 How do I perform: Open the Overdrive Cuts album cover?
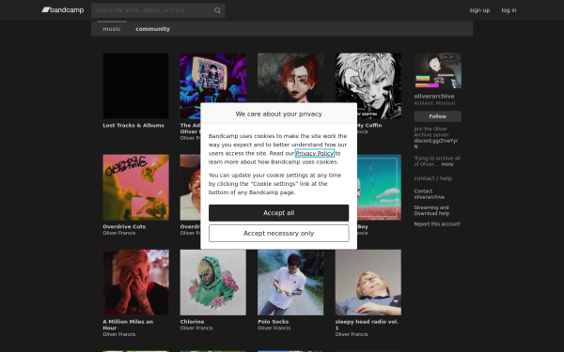tap(135, 187)
